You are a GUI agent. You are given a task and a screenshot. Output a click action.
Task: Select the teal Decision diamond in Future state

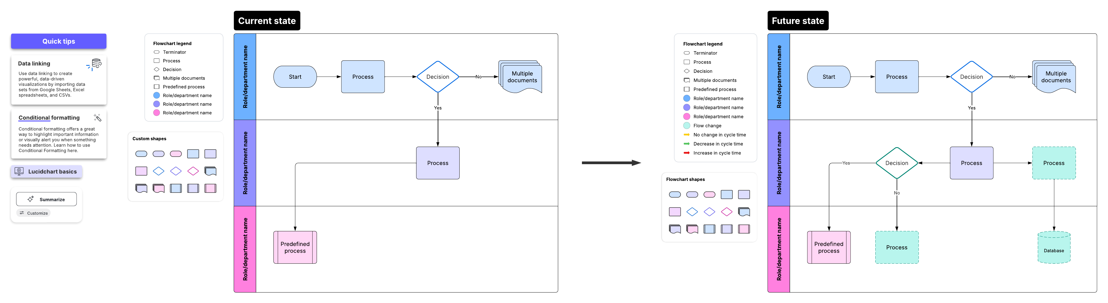point(896,163)
